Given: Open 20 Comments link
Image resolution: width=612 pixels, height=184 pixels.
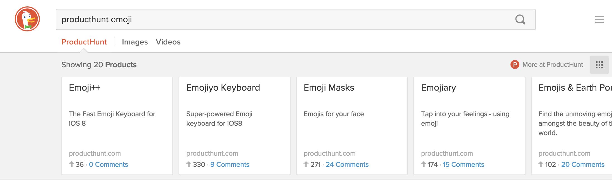Looking at the screenshot, I should pos(583,165).
